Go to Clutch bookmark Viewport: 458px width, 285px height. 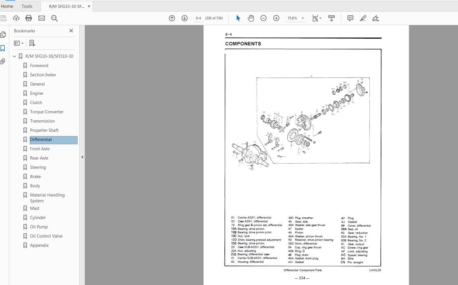36,103
